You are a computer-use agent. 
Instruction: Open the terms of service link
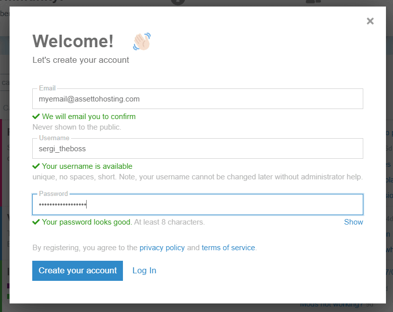pos(228,248)
